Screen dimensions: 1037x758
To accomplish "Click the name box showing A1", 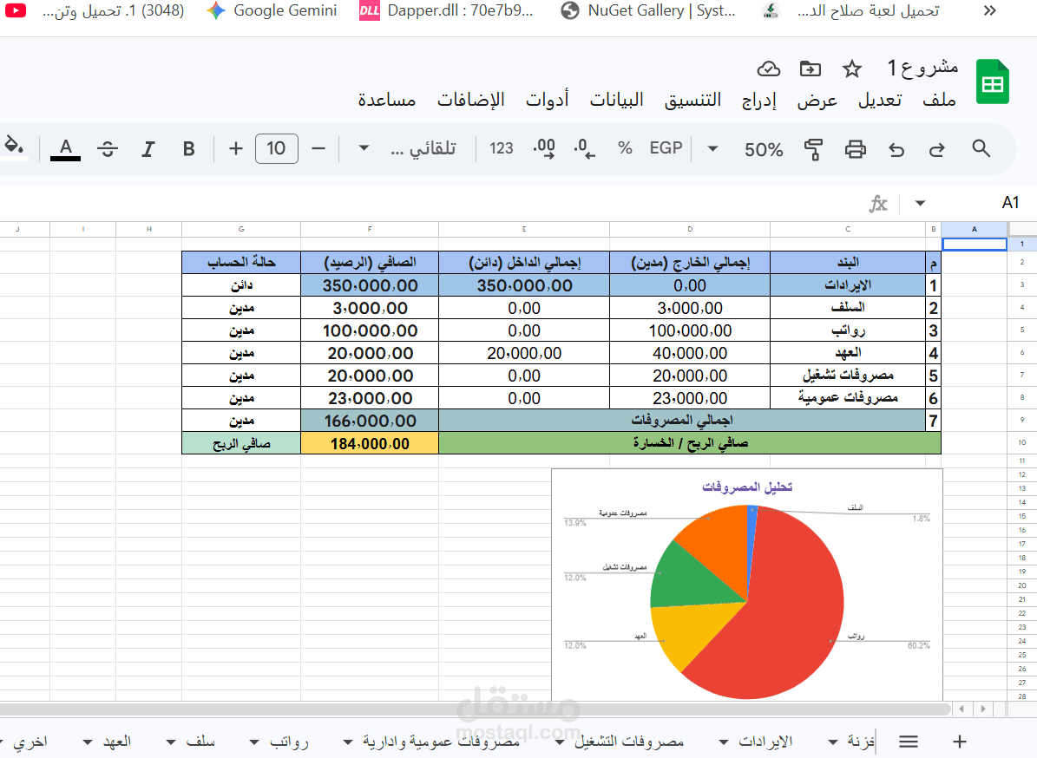I will coord(1010,202).
